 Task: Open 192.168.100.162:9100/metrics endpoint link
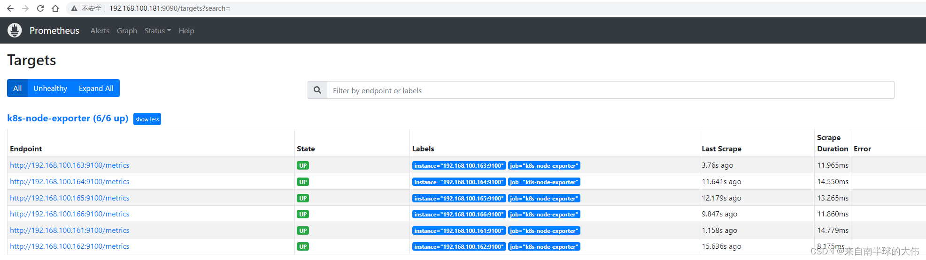[69, 246]
